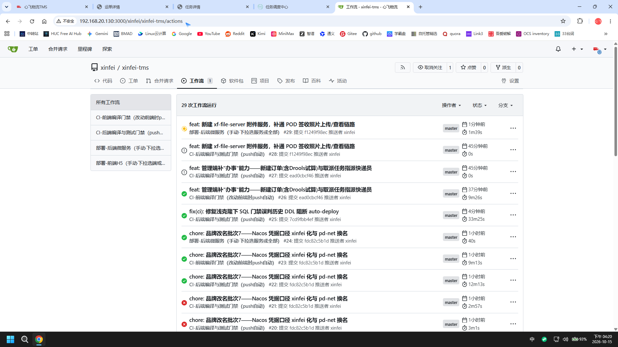618x347 pixels.
Task: Select 所有工作流 in the sidebar
Action: pos(131,102)
